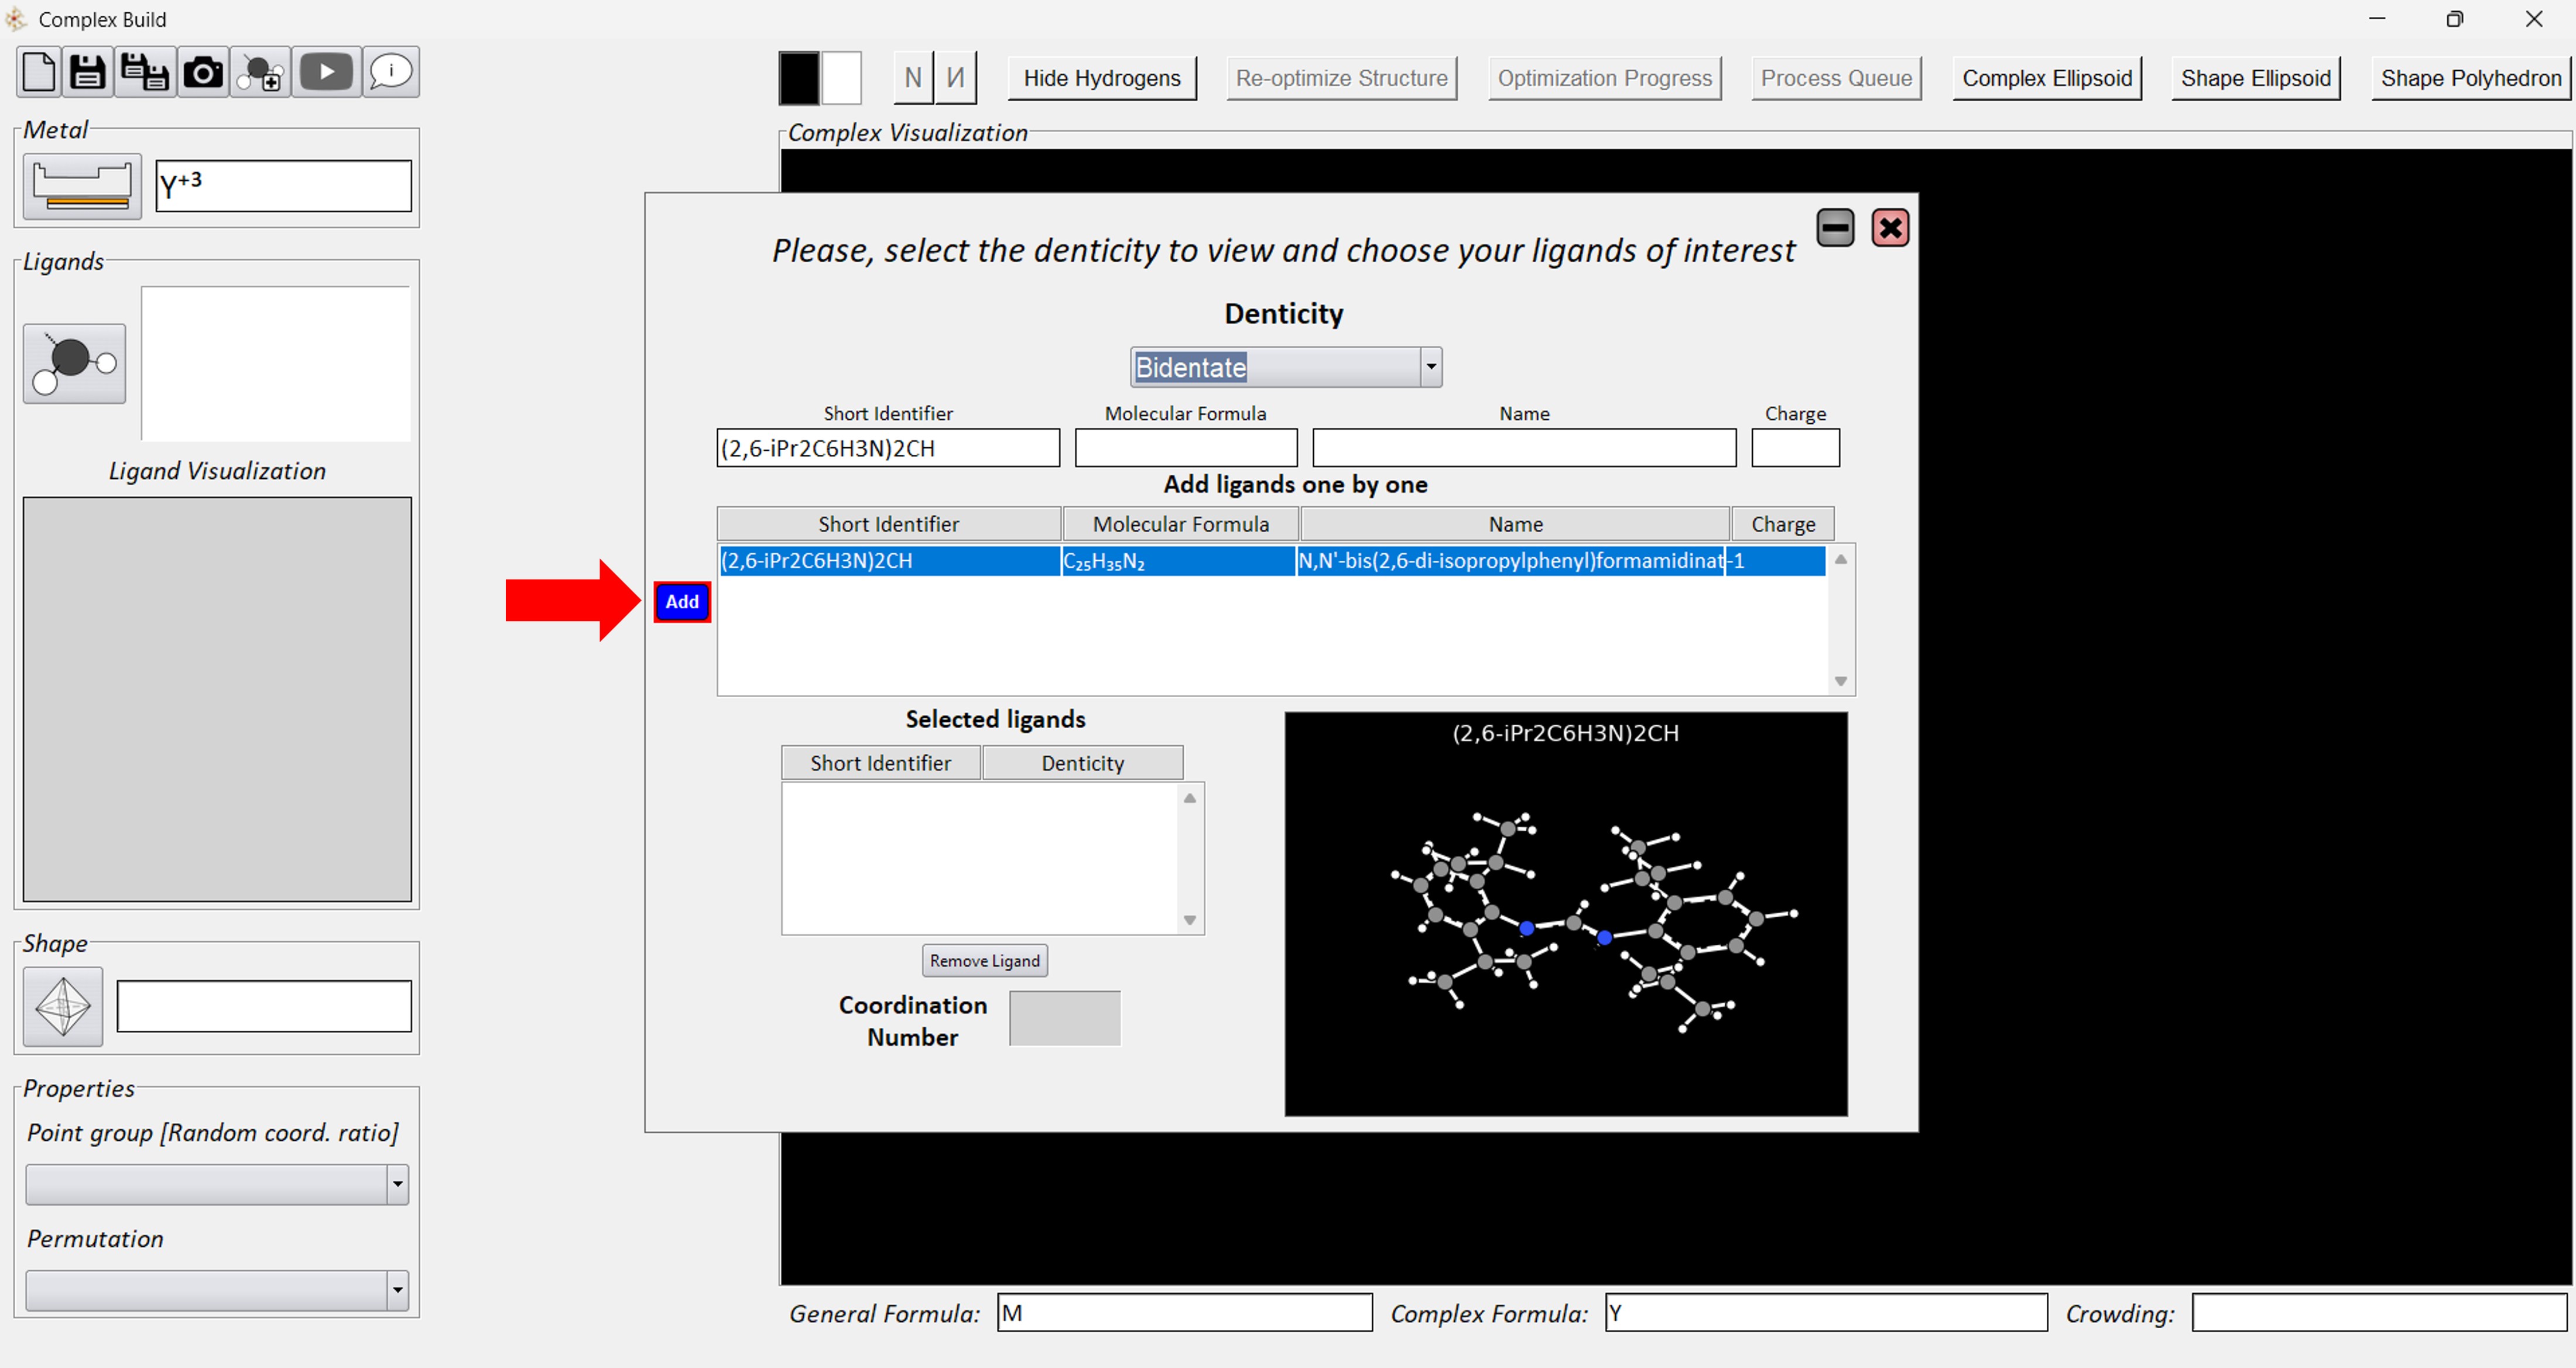Expand the Bidentate denticity dropdown

click(1430, 367)
